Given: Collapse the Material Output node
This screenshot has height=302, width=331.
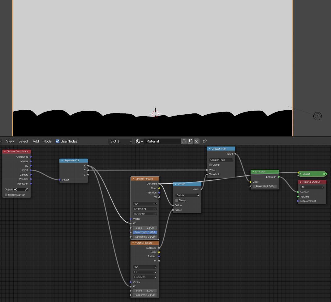Looking at the screenshot, I should (x=300, y=182).
